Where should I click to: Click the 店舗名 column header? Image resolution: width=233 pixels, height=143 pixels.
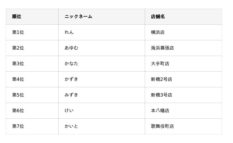click(x=158, y=17)
